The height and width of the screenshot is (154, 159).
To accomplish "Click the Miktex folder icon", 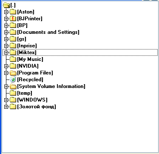I will 13,52.
